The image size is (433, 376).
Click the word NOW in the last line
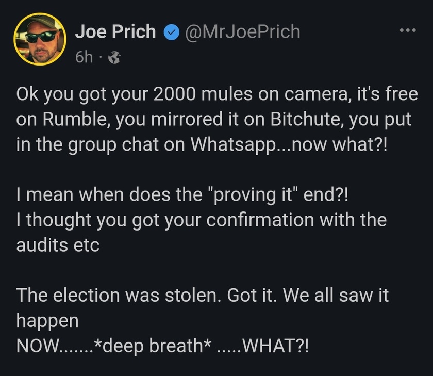(x=38, y=346)
